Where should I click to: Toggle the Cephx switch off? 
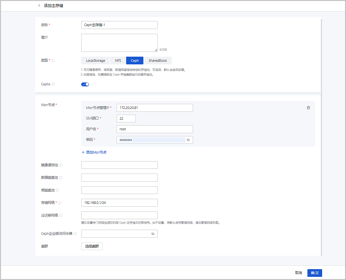coord(85,84)
